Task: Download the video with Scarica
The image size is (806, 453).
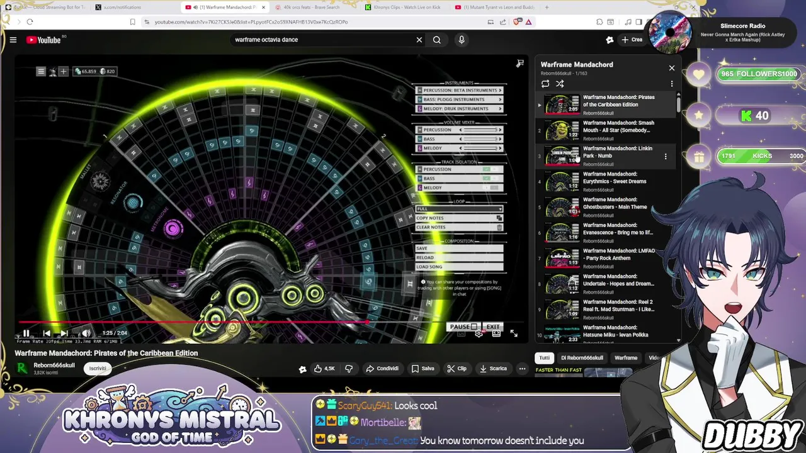Action: tap(493, 369)
